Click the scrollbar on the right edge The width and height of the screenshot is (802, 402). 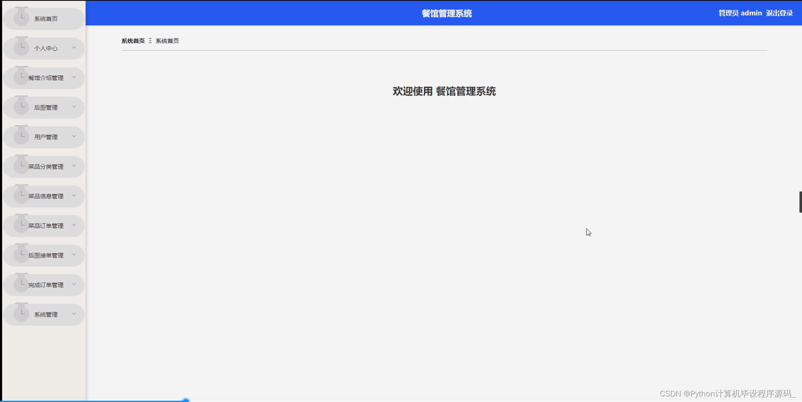[800, 201]
